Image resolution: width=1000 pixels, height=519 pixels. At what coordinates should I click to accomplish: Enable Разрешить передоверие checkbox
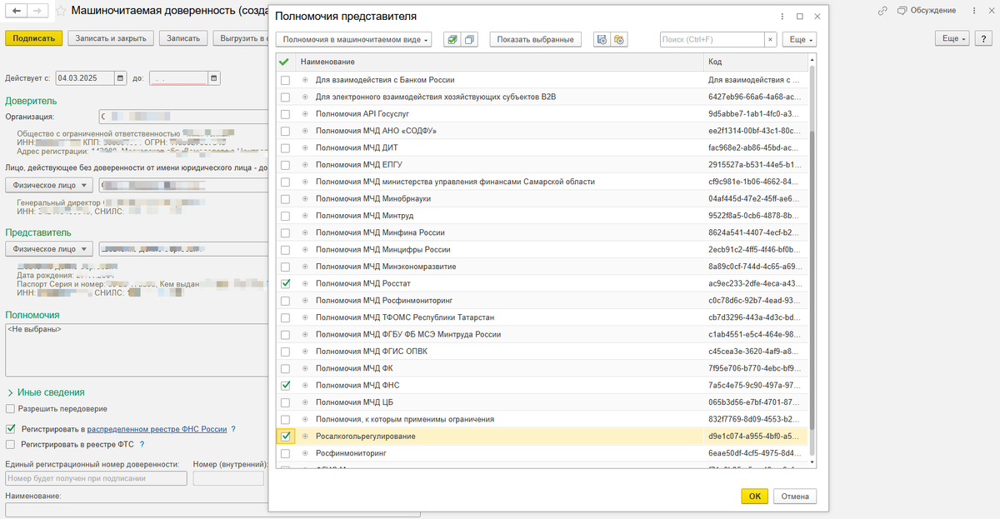point(10,409)
